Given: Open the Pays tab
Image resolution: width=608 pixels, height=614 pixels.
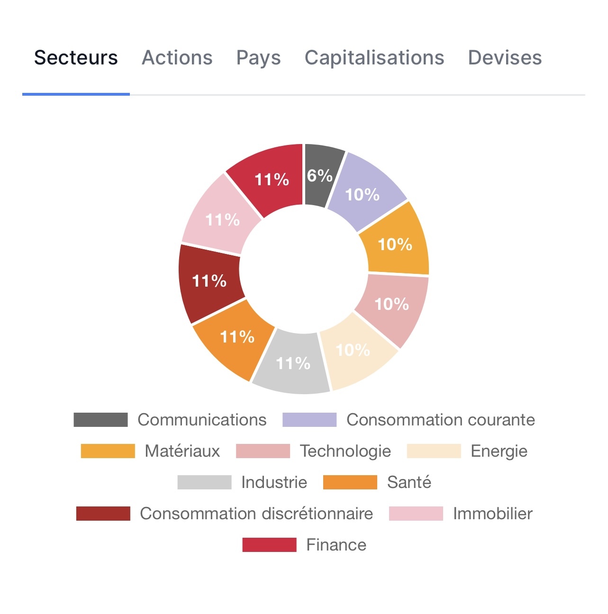Looking at the screenshot, I should [258, 58].
